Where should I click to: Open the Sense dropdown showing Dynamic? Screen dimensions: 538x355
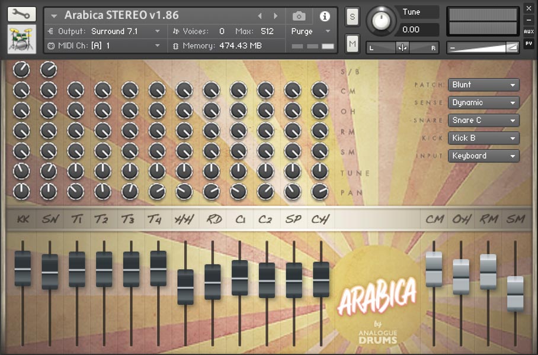[483, 102]
